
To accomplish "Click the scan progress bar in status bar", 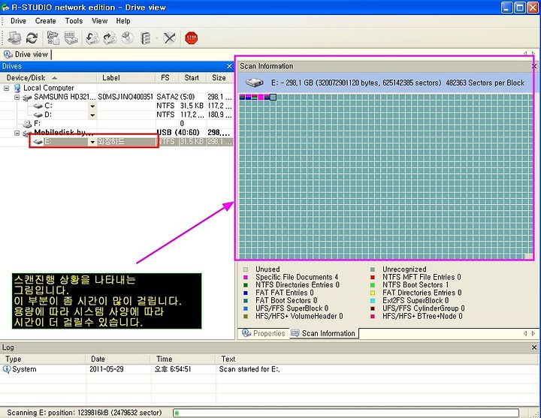I will (346, 413).
